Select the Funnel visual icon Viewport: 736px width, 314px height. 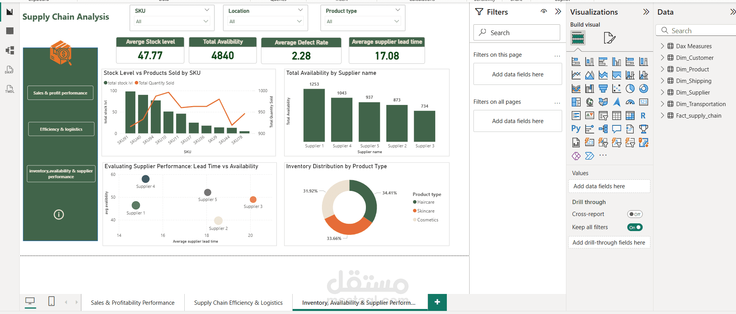click(603, 89)
